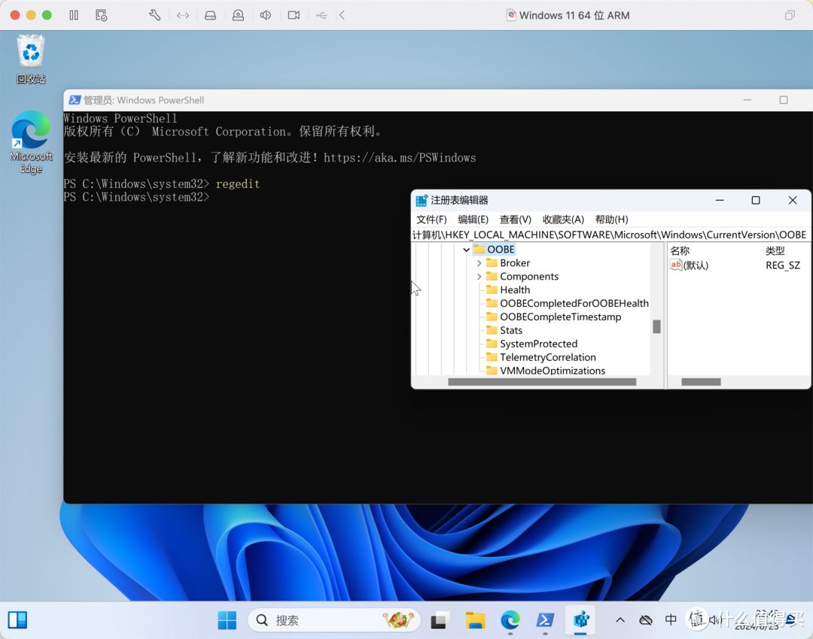Open the snapshot icon in VM toolbar
Screen dimensions: 813x639
coord(101,15)
